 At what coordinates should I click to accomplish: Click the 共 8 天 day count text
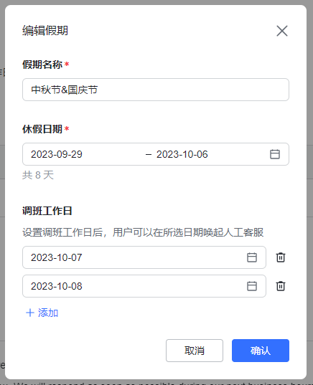coord(38,175)
